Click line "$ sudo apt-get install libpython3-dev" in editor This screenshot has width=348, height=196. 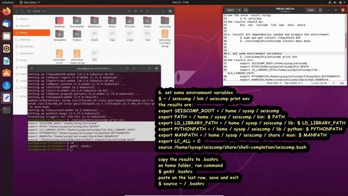270,38
